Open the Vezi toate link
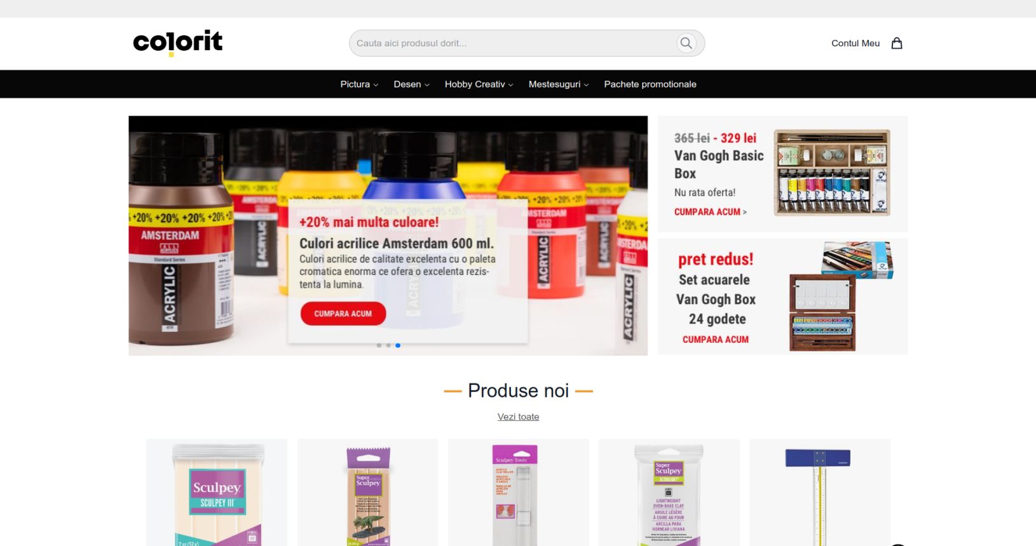Viewport: 1036px width, 546px height. point(518,416)
